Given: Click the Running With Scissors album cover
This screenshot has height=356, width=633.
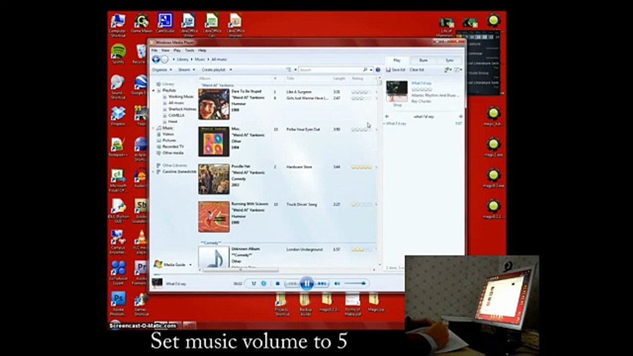Looking at the screenshot, I should (x=214, y=217).
